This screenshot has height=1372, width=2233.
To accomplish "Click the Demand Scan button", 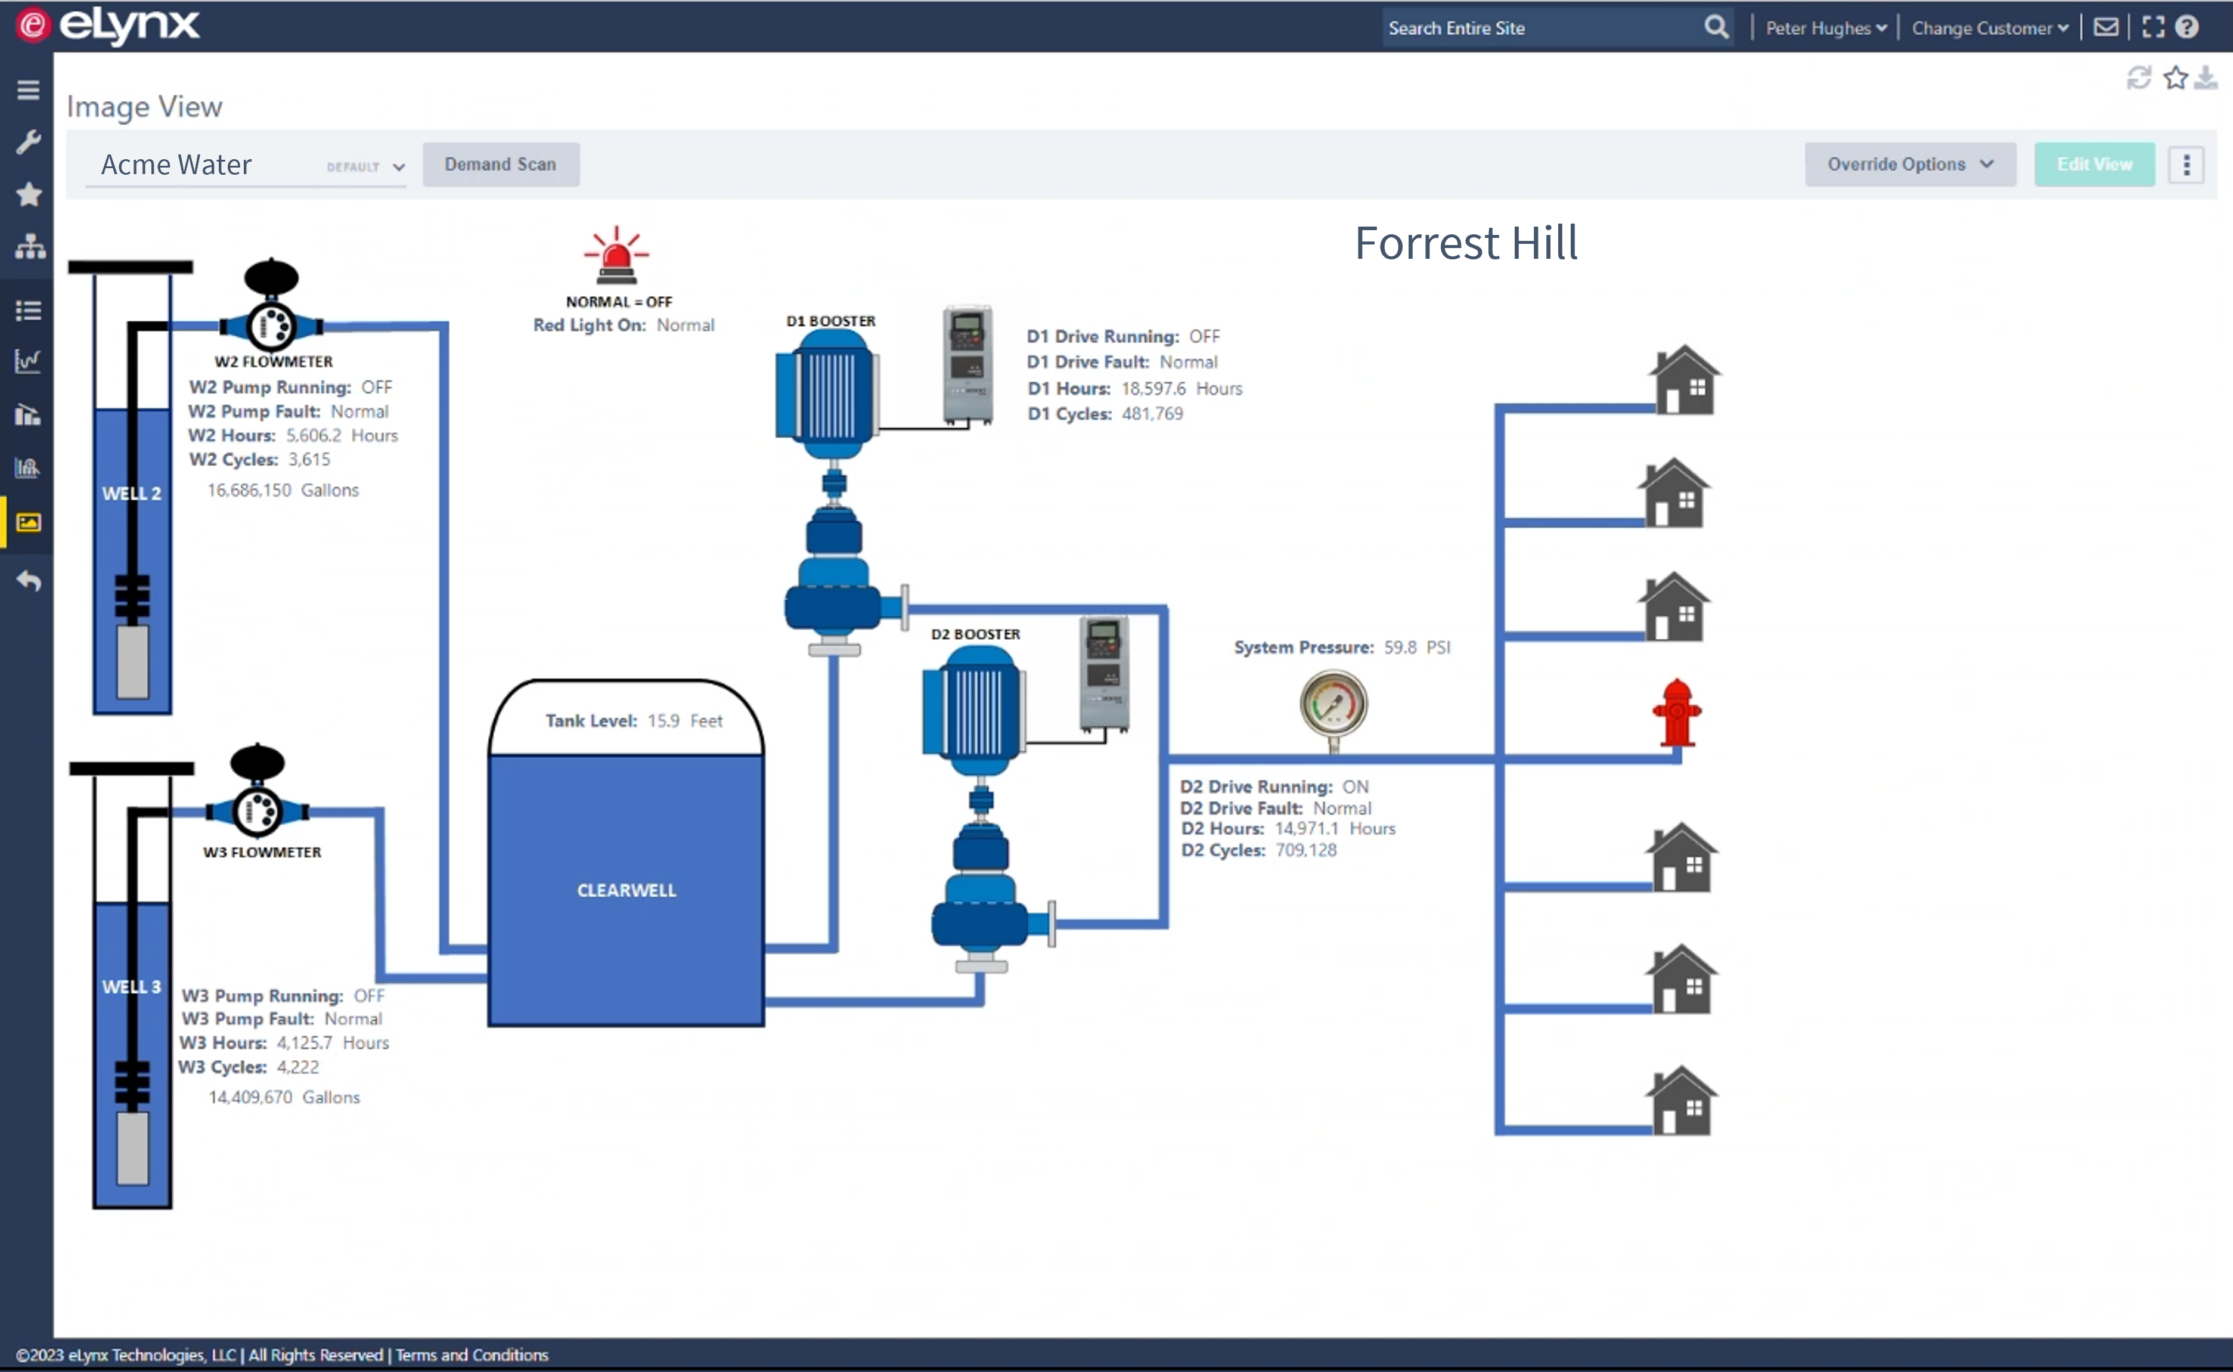I will pyautogui.click(x=500, y=164).
